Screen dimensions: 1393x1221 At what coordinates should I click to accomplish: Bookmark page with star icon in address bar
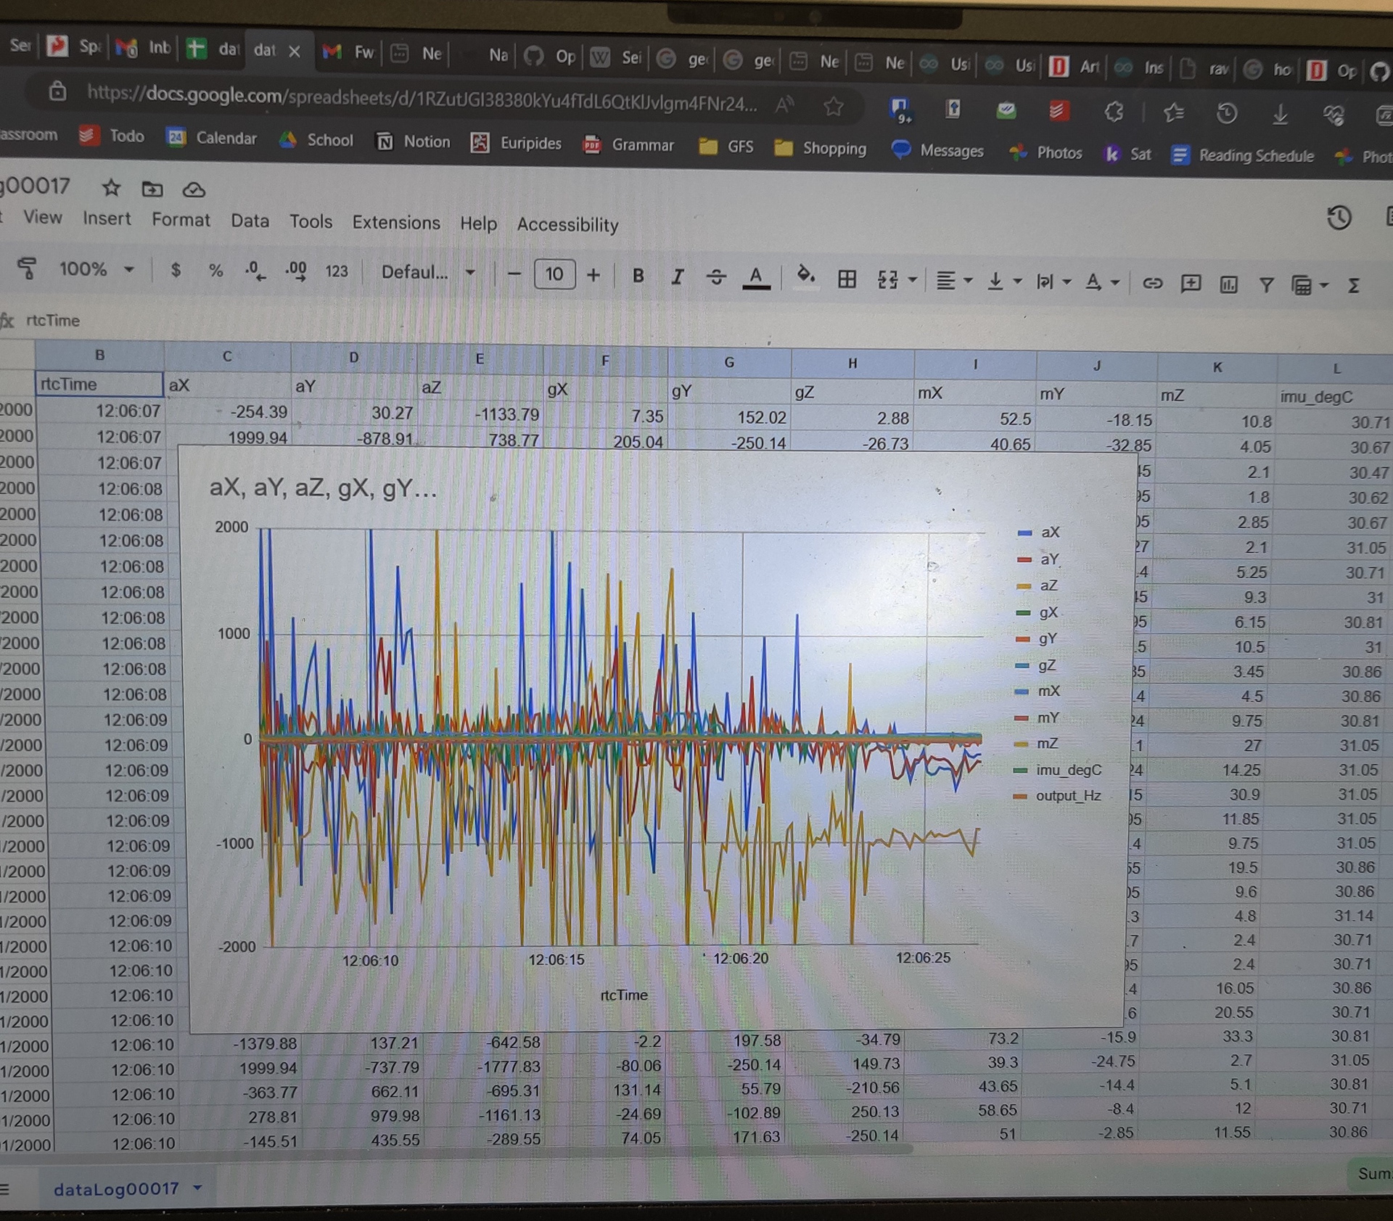tap(833, 107)
